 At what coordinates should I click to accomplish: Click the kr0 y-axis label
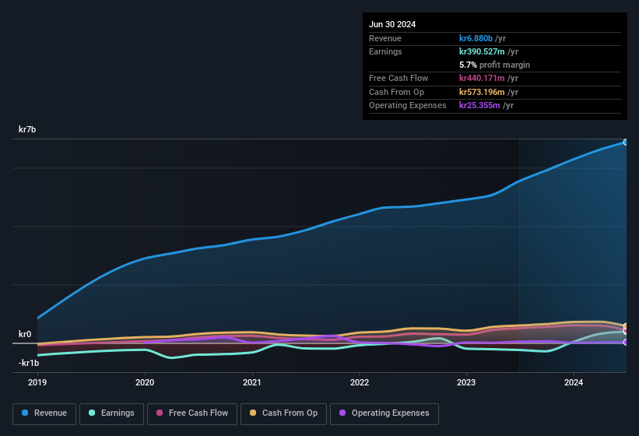[x=25, y=334]
